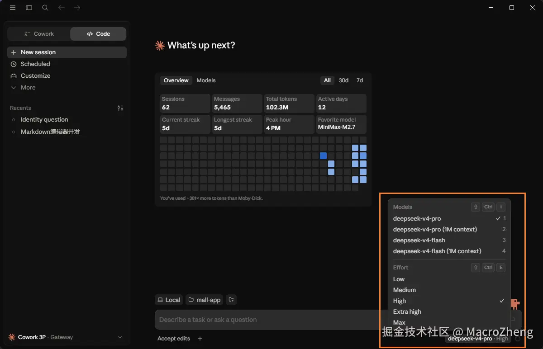Choose the 7d time range
This screenshot has width=543, height=349.
tap(360, 80)
